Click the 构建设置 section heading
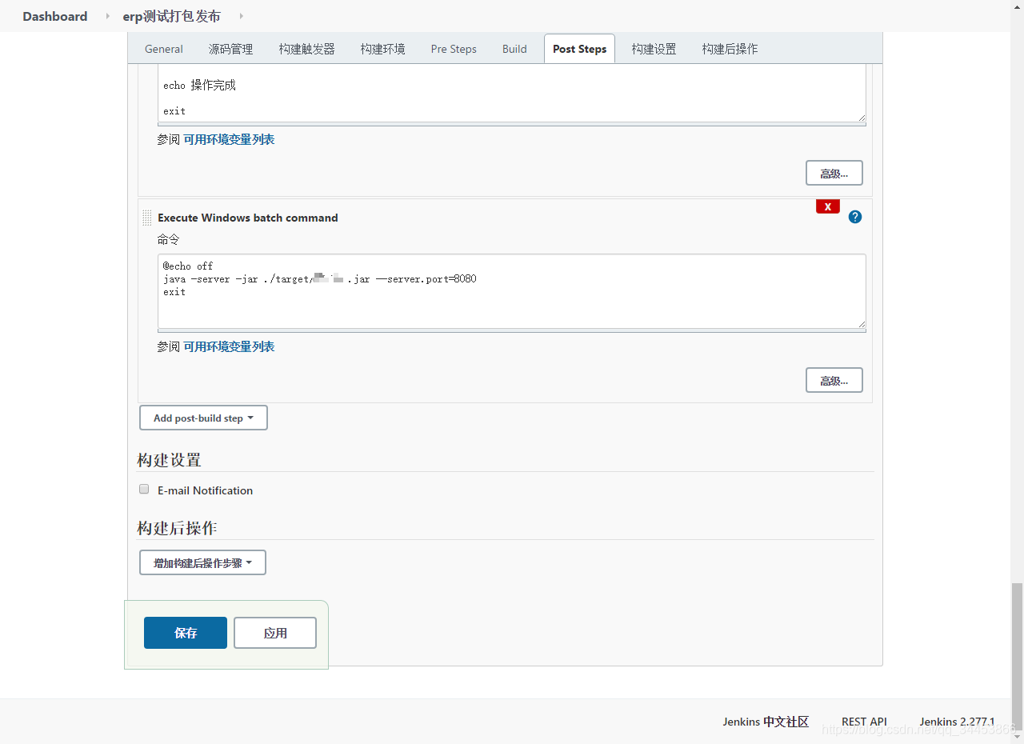This screenshot has width=1024, height=744. point(169,460)
